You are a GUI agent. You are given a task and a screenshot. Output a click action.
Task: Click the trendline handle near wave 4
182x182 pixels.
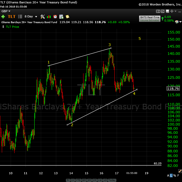(x=137, y=89)
